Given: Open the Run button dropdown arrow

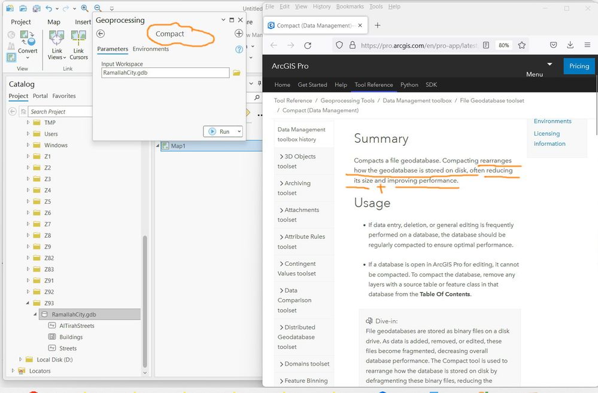Looking at the screenshot, I should point(239,131).
